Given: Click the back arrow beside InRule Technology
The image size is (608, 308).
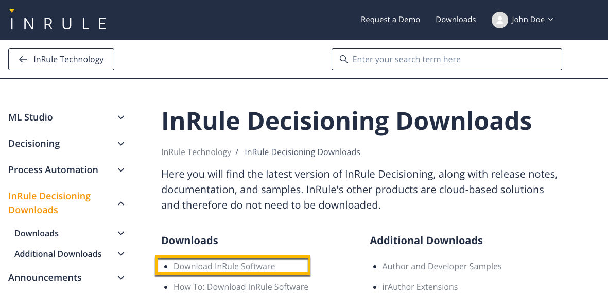Looking at the screenshot, I should [x=23, y=59].
